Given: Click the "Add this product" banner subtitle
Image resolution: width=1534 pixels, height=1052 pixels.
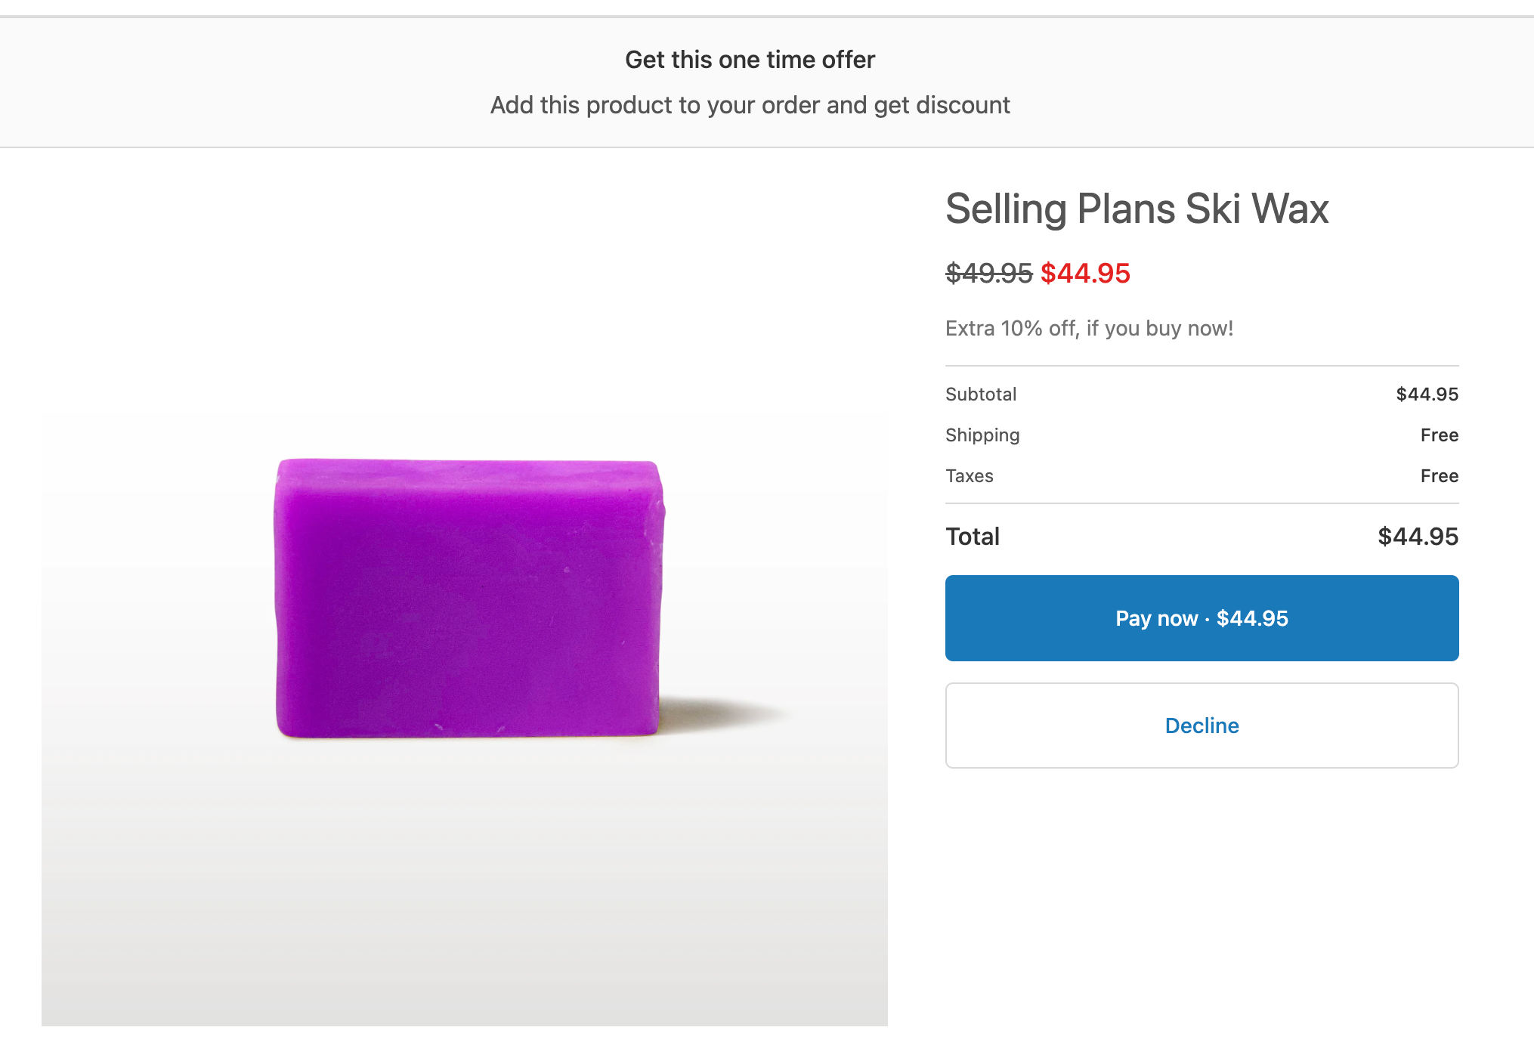Looking at the screenshot, I should [750, 105].
